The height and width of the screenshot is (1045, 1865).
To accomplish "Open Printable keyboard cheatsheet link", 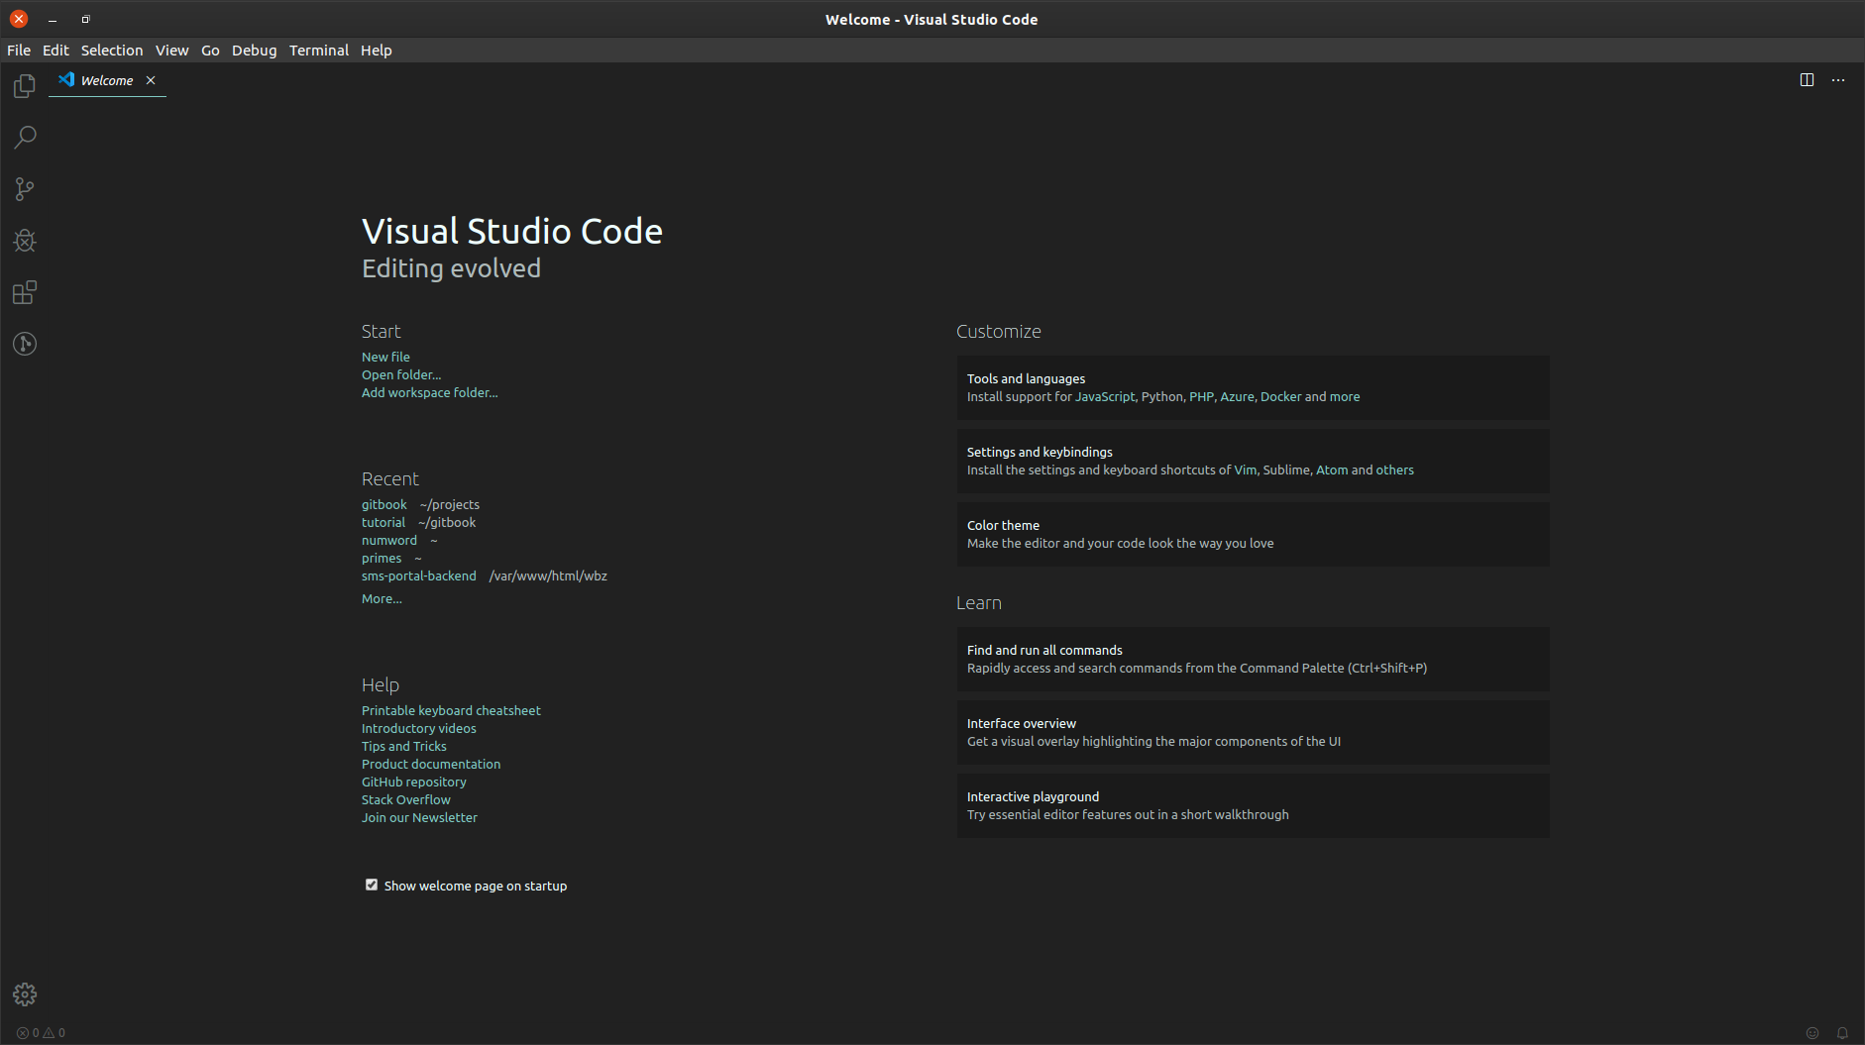I will click(x=451, y=710).
